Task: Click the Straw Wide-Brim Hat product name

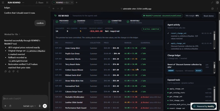Action: point(74,81)
